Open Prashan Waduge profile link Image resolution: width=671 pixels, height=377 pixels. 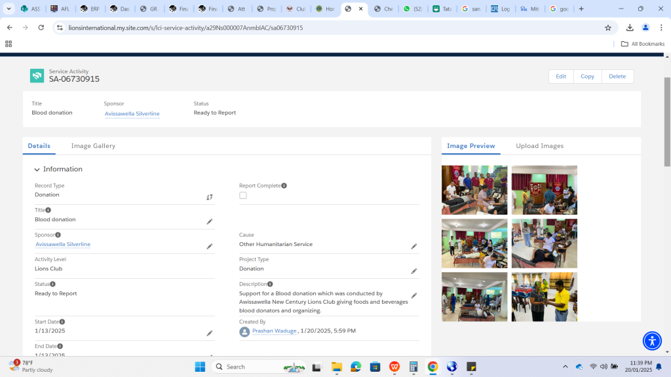[x=275, y=331]
